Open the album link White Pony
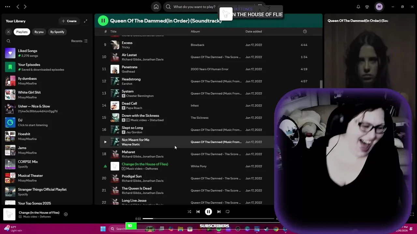 (x=199, y=166)
